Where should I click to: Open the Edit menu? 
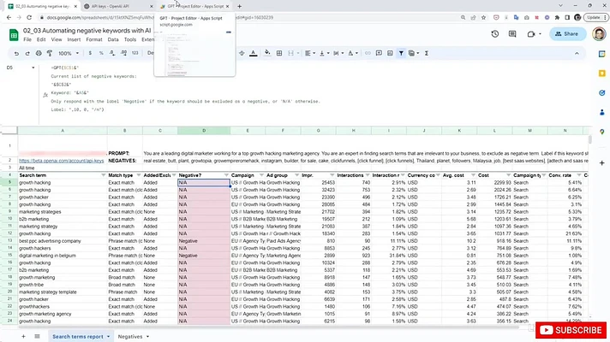[41, 39]
